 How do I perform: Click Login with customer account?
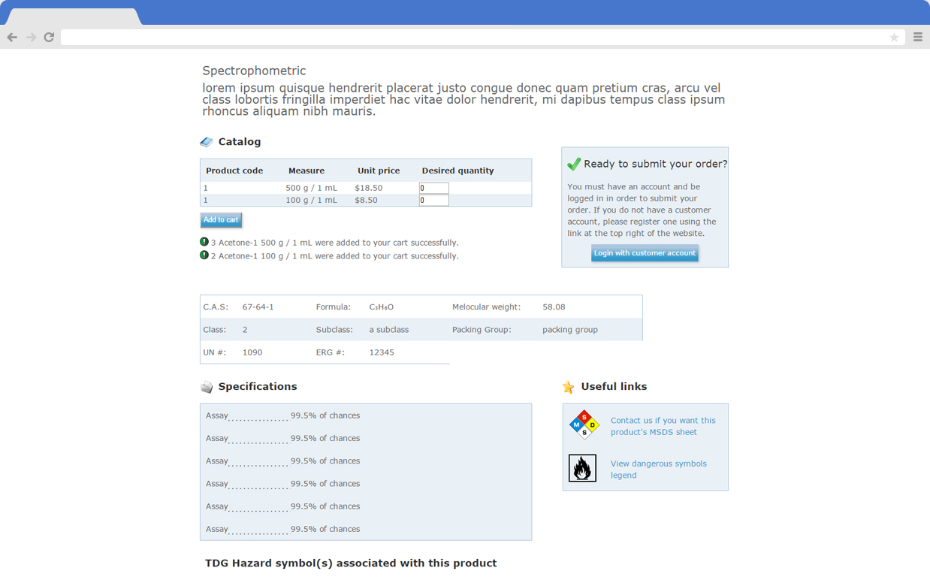click(x=645, y=252)
